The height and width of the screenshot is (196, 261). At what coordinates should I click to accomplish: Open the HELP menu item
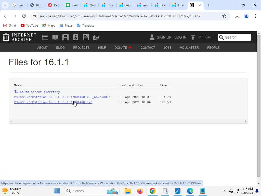click(x=102, y=48)
